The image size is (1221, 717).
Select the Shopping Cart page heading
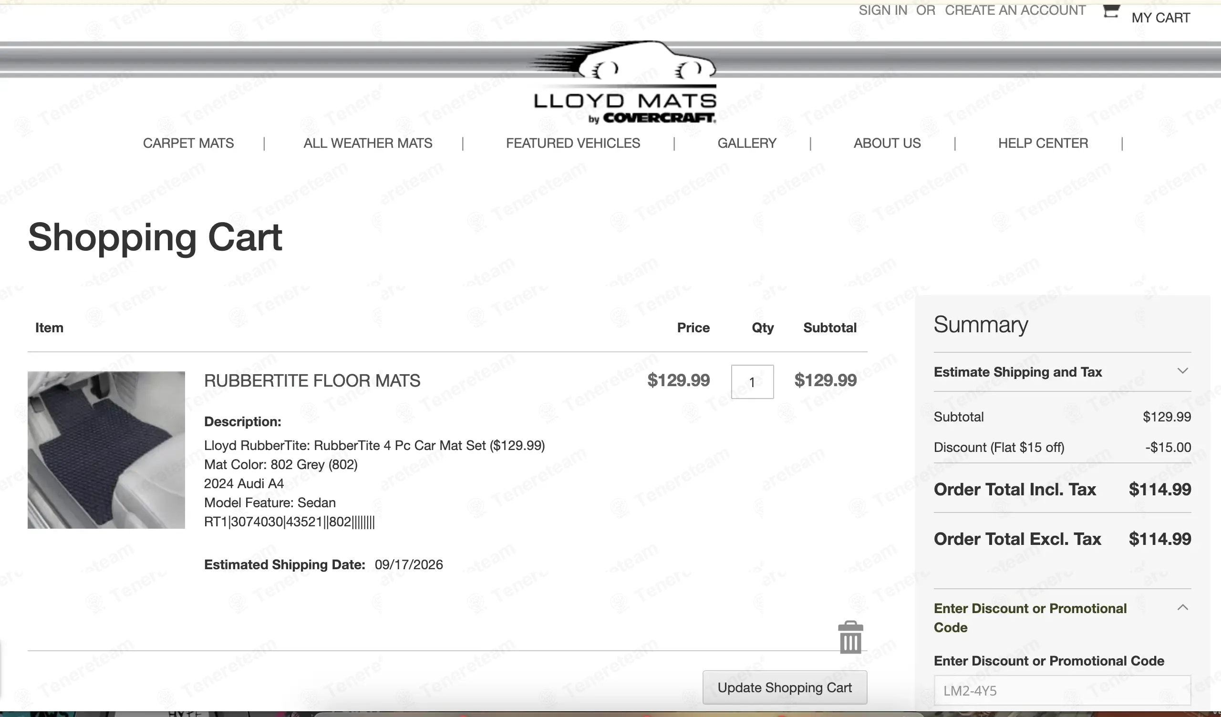tap(155, 237)
